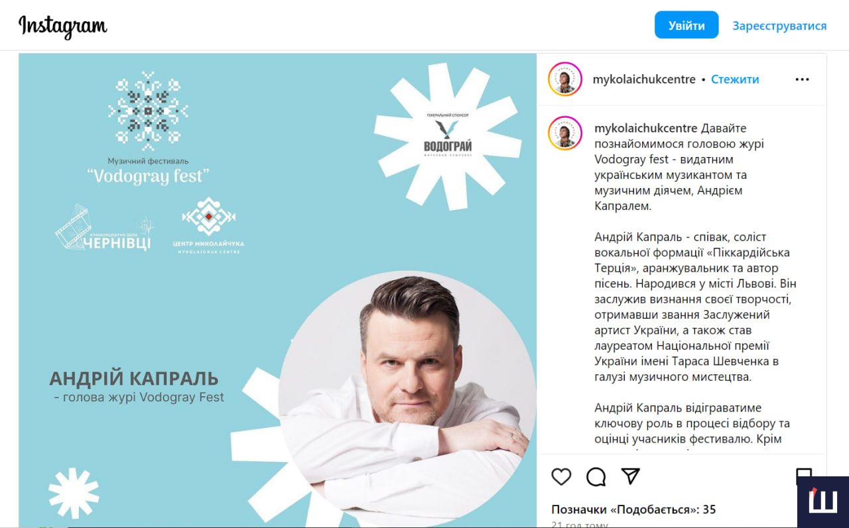View the 35 likes count
This screenshot has height=528, width=849.
[633, 509]
